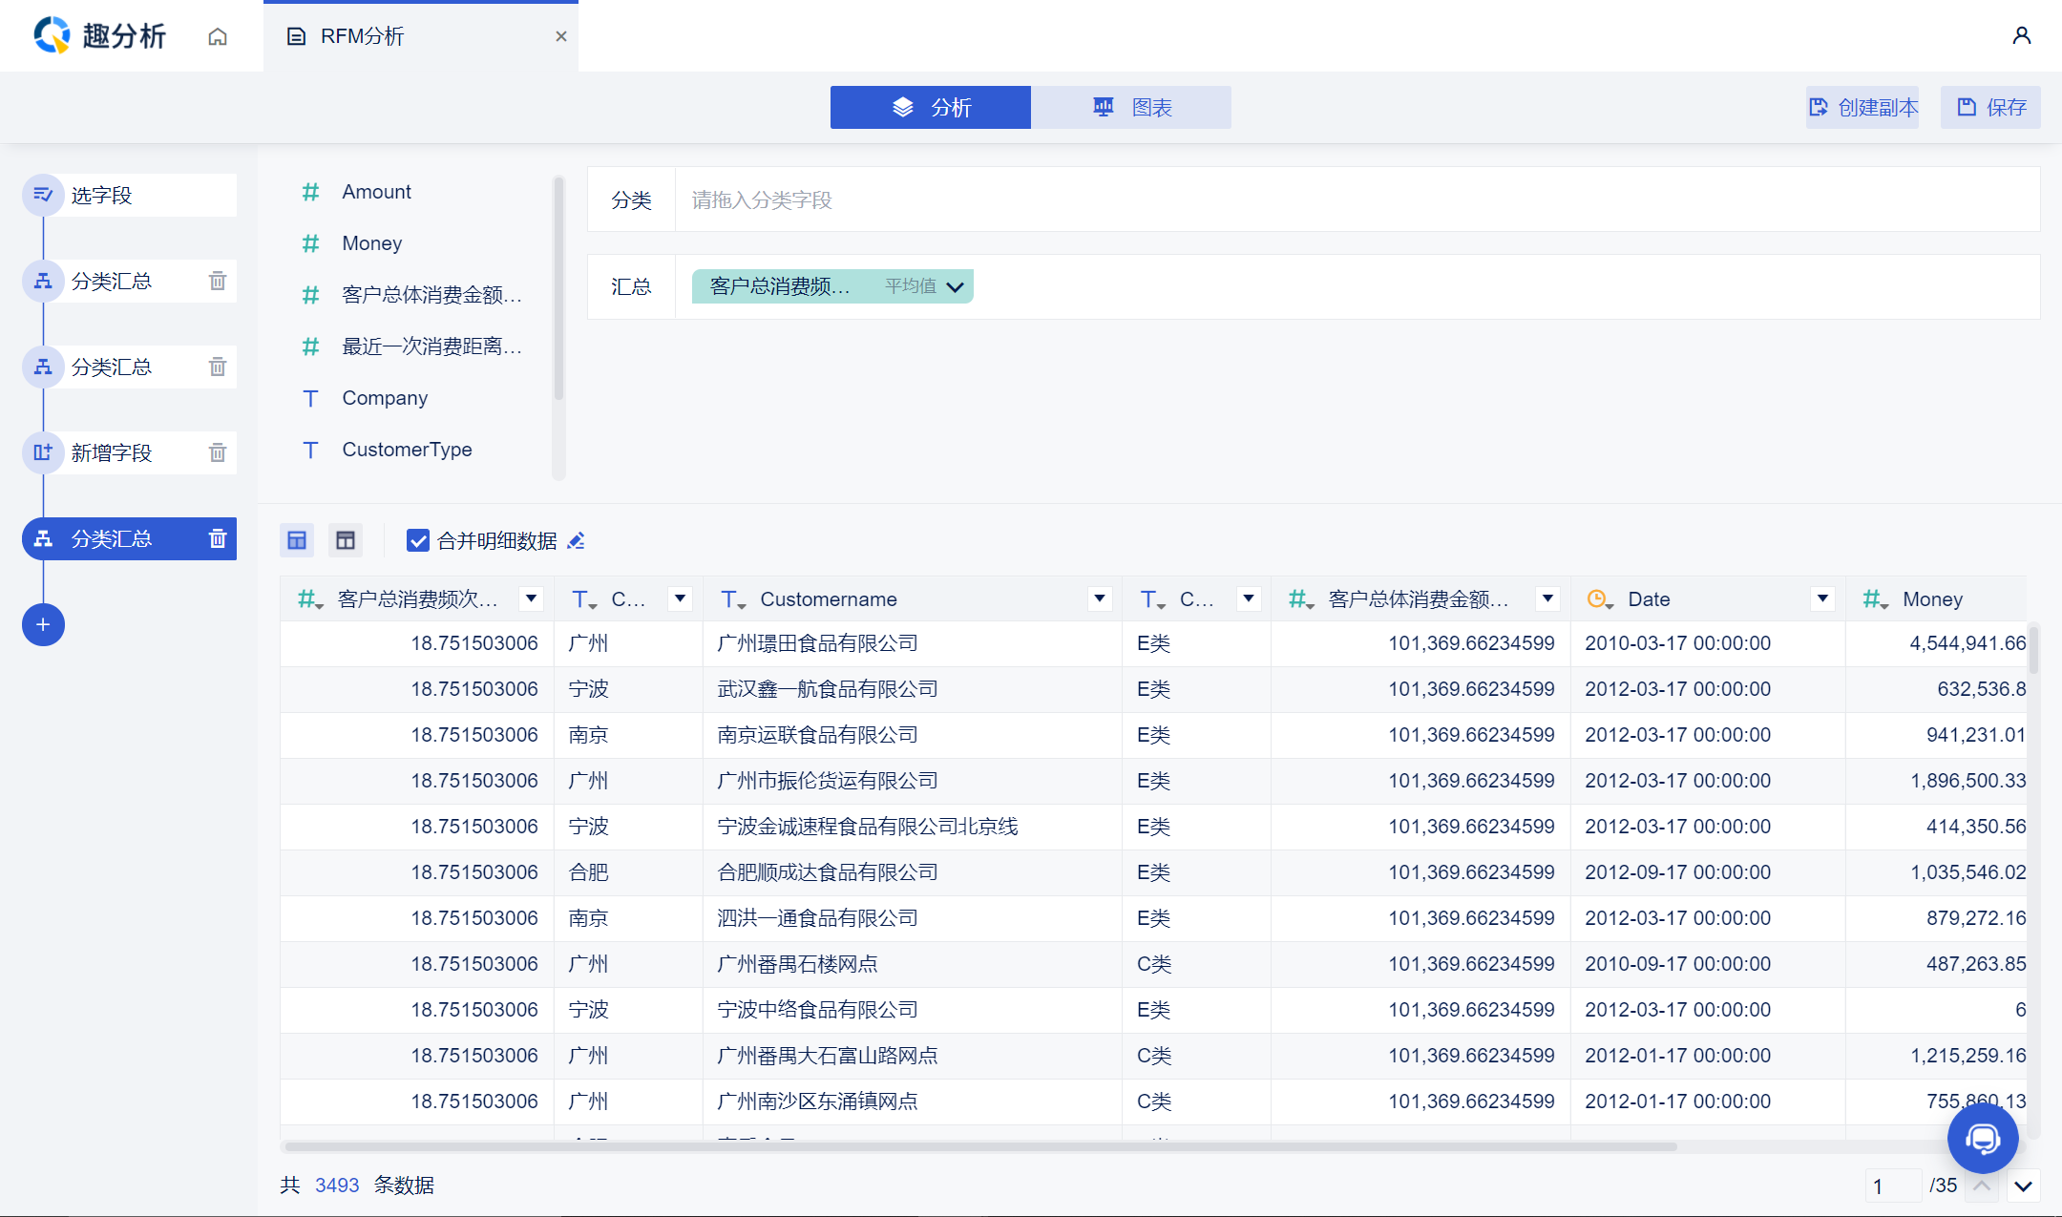This screenshot has height=1217, width=2062.
Task: Delete the highlighted 分类汇总 step
Action: [218, 538]
